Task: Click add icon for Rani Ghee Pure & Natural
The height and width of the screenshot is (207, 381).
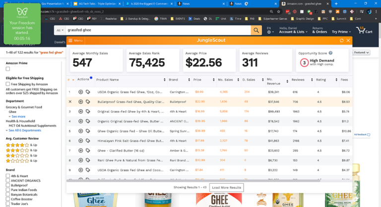Action: (x=81, y=160)
